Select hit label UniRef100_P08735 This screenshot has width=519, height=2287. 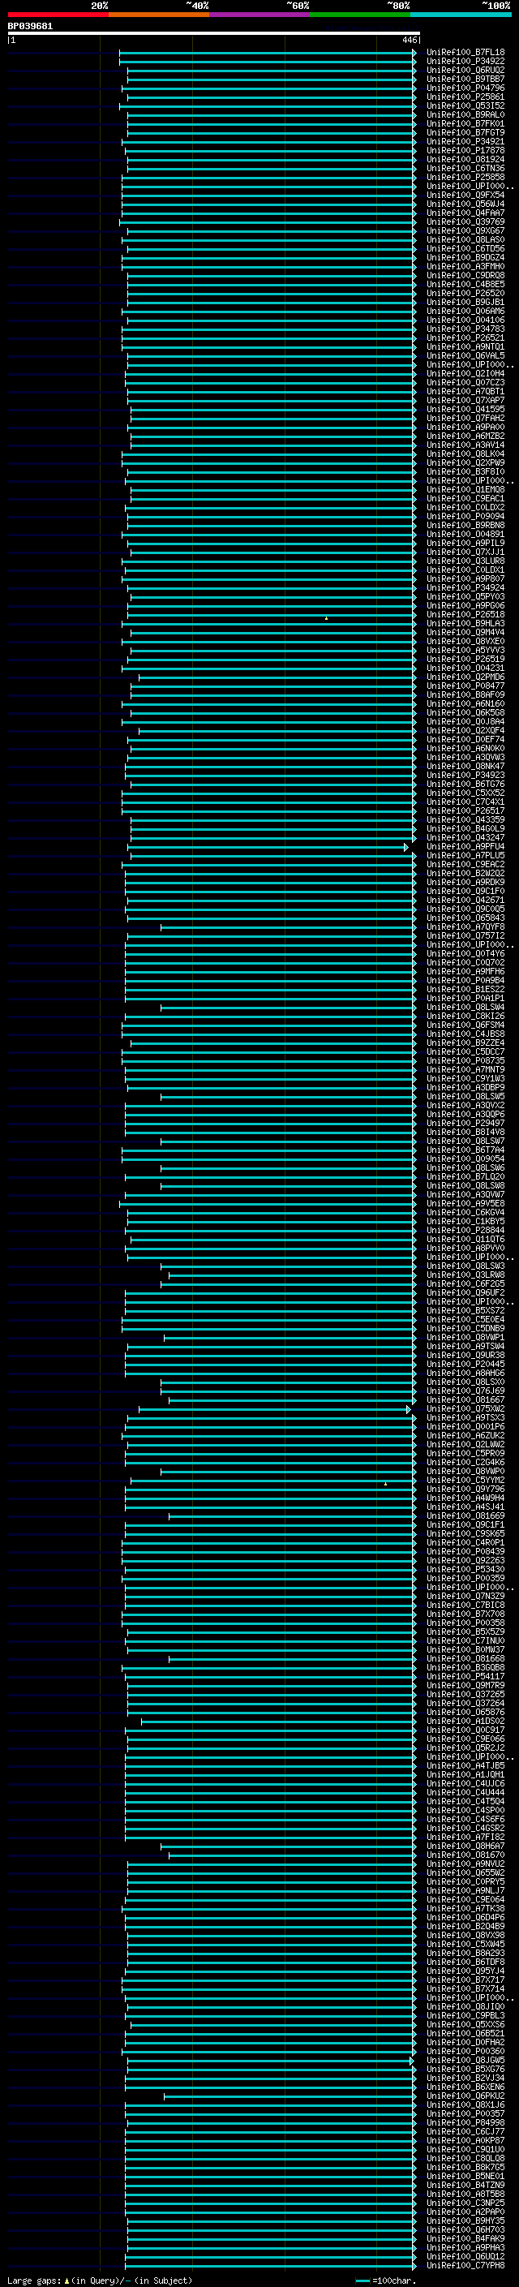(465, 1061)
